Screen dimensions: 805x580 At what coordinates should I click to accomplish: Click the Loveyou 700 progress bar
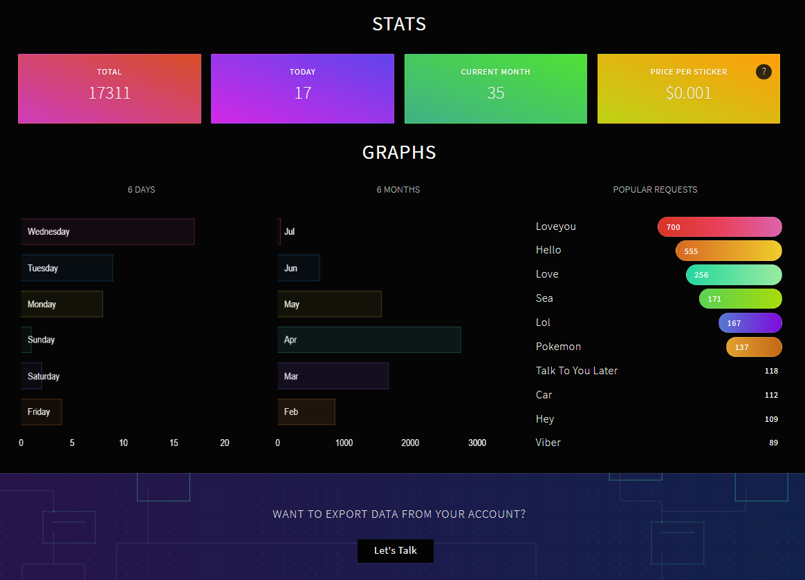719,227
